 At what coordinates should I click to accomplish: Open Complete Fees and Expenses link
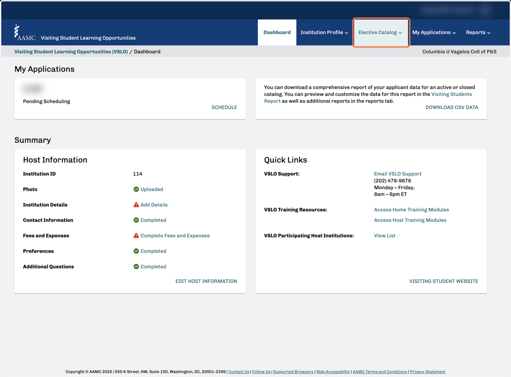(175, 236)
